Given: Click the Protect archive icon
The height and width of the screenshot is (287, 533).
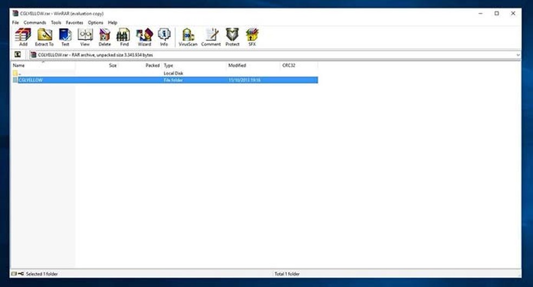Looking at the screenshot, I should [232, 37].
